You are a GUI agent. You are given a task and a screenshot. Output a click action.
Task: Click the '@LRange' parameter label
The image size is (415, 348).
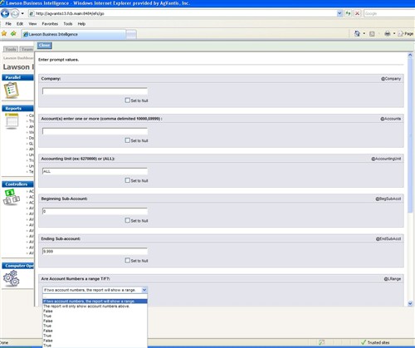click(x=393, y=279)
